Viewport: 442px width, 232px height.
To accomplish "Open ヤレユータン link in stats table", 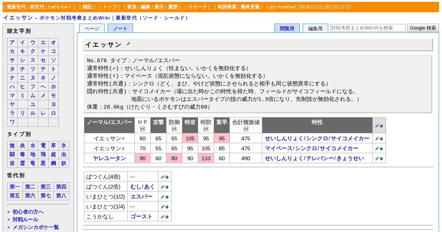I will (109, 158).
